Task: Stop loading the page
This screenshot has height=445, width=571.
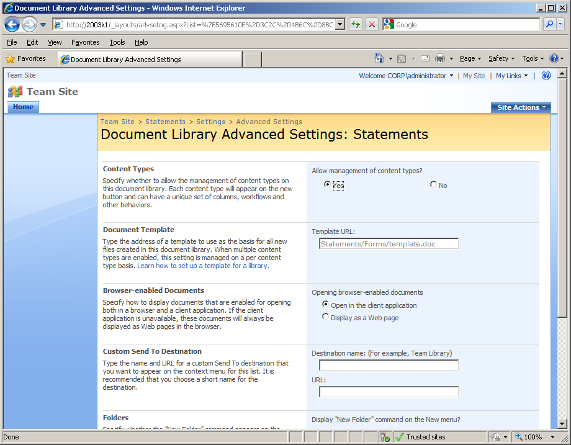Action: click(371, 25)
